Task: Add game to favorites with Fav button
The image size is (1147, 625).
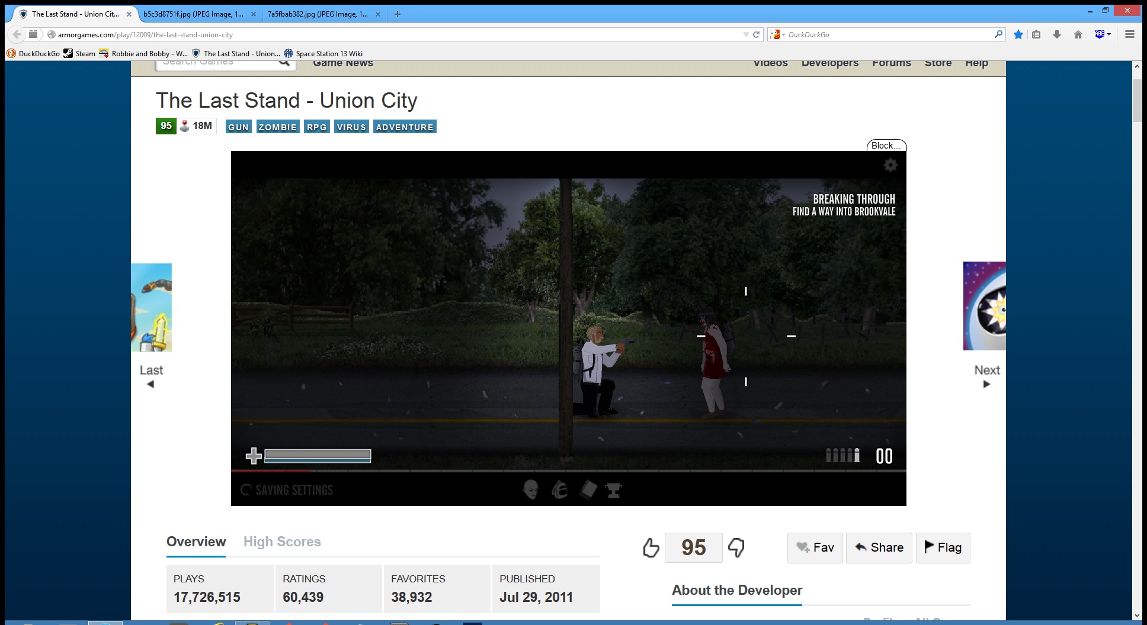Action: pyautogui.click(x=815, y=547)
